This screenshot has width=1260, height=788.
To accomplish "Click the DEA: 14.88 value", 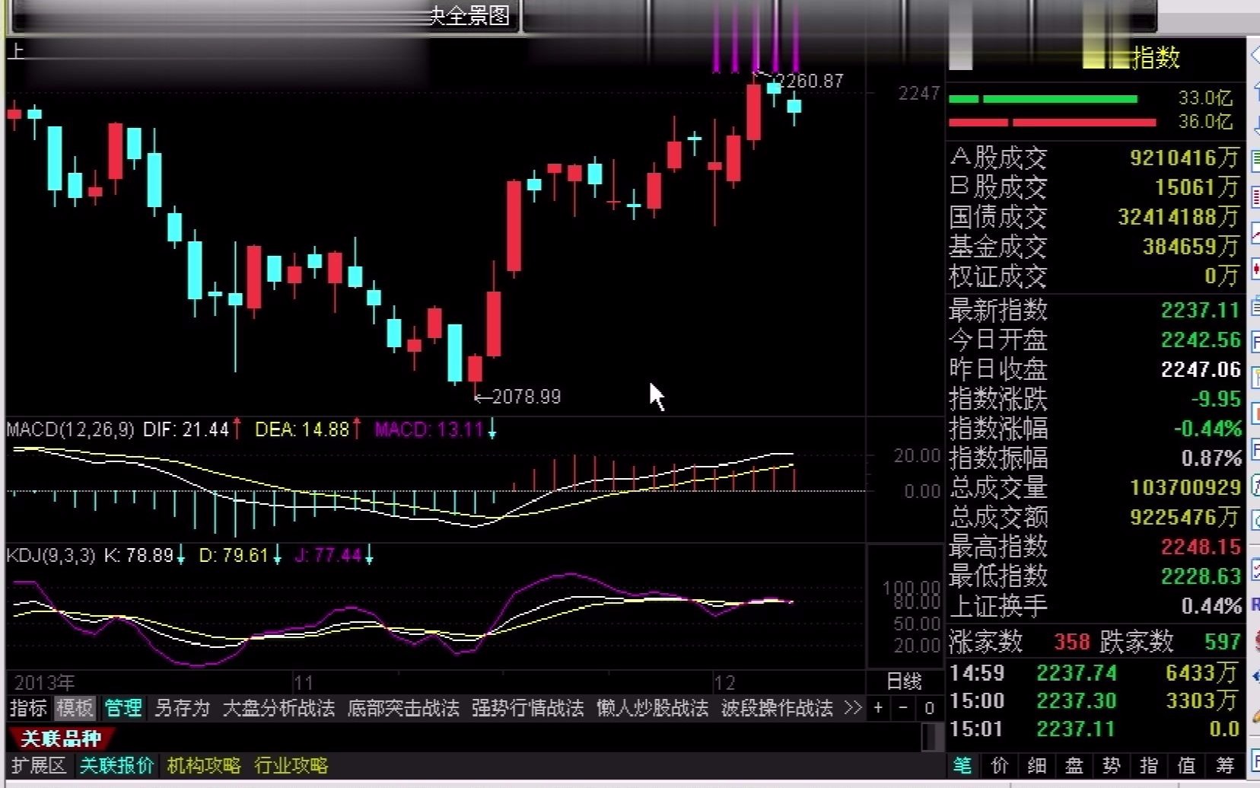I will click(x=302, y=429).
